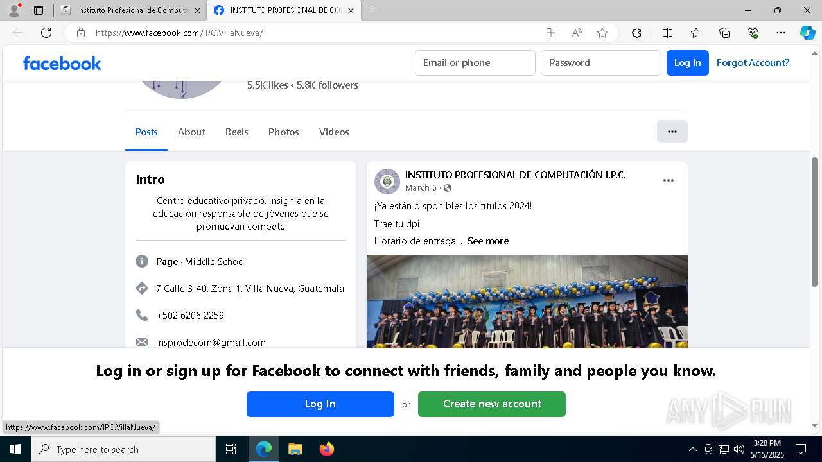Show hidden system tray icons
822x462 pixels.
[x=692, y=449]
